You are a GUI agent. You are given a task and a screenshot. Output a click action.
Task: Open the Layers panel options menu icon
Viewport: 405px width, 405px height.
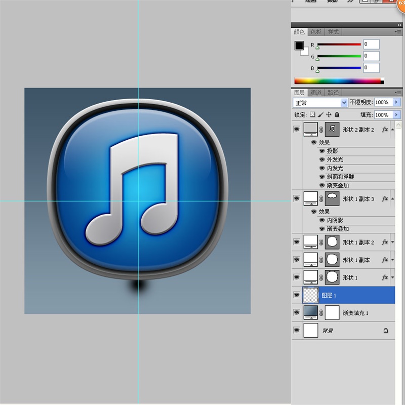[399, 93]
